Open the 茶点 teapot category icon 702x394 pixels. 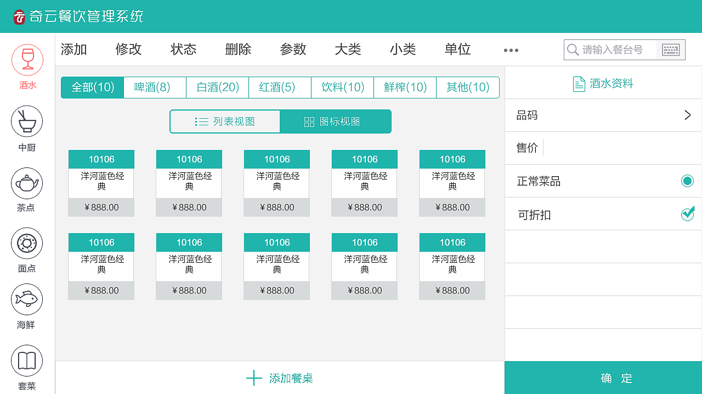point(27,183)
